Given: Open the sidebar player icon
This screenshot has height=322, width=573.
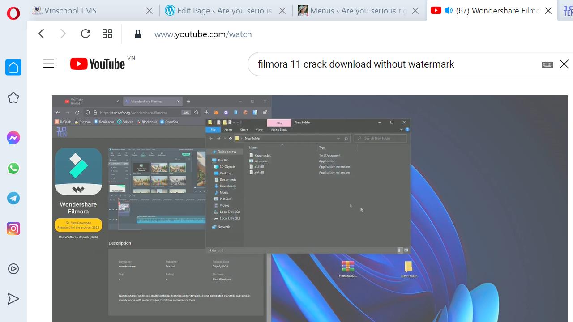Looking at the screenshot, I should pyautogui.click(x=13, y=269).
